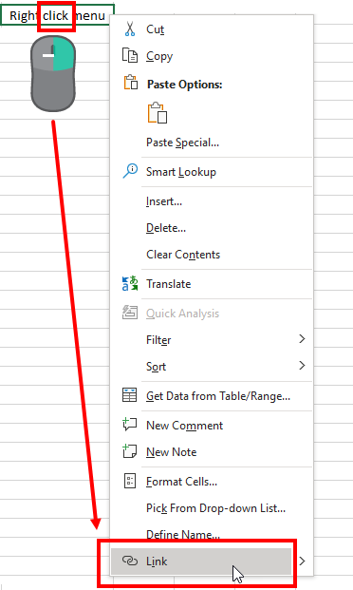Select the cell containing Right click menu
The height and width of the screenshot is (590, 353).
pos(57,15)
